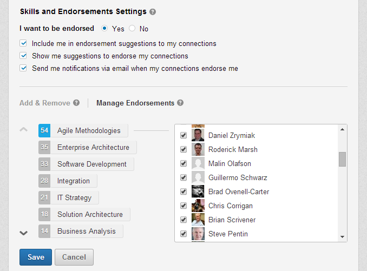
Task: Switch to the Add & Remove tab
Action: click(x=45, y=103)
